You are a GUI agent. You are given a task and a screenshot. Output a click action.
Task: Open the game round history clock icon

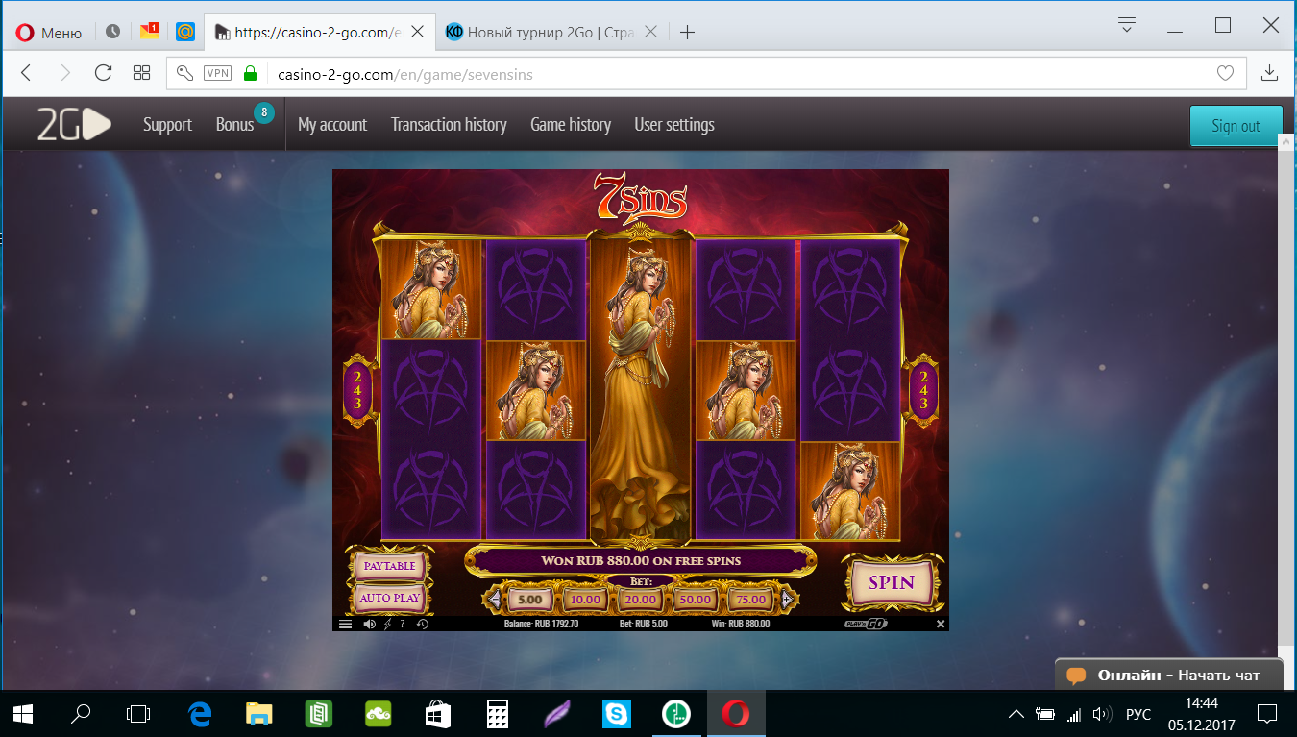[x=422, y=624]
